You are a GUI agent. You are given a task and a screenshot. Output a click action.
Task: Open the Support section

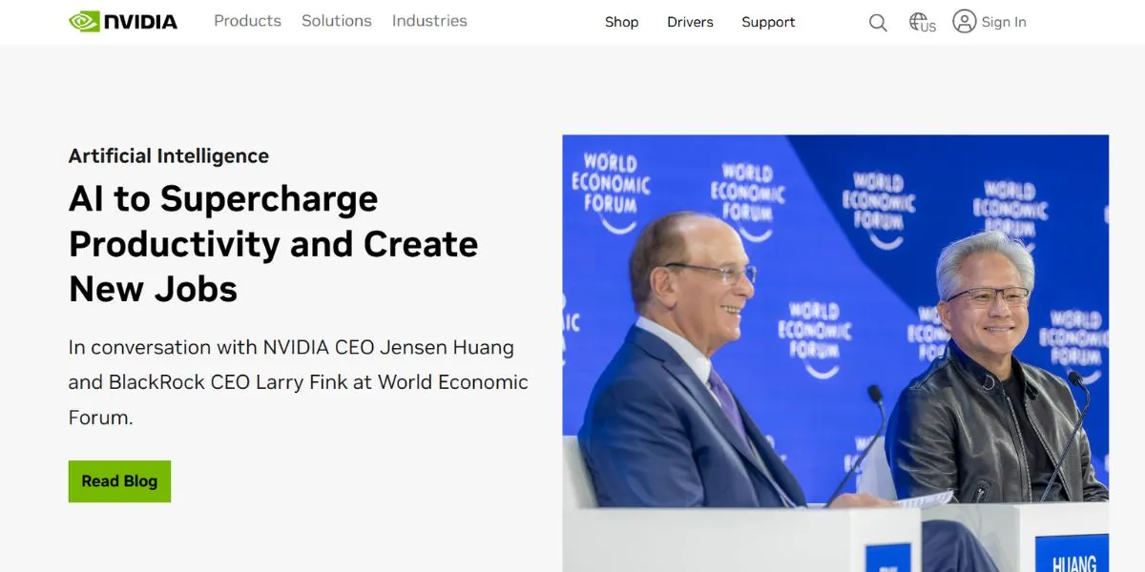tap(768, 22)
